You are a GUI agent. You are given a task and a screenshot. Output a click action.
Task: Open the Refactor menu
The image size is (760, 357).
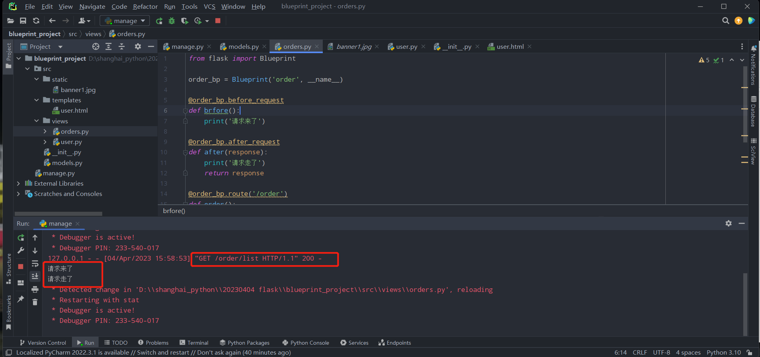point(145,6)
